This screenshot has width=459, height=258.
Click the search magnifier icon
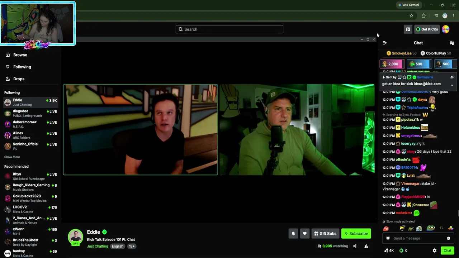(181, 29)
